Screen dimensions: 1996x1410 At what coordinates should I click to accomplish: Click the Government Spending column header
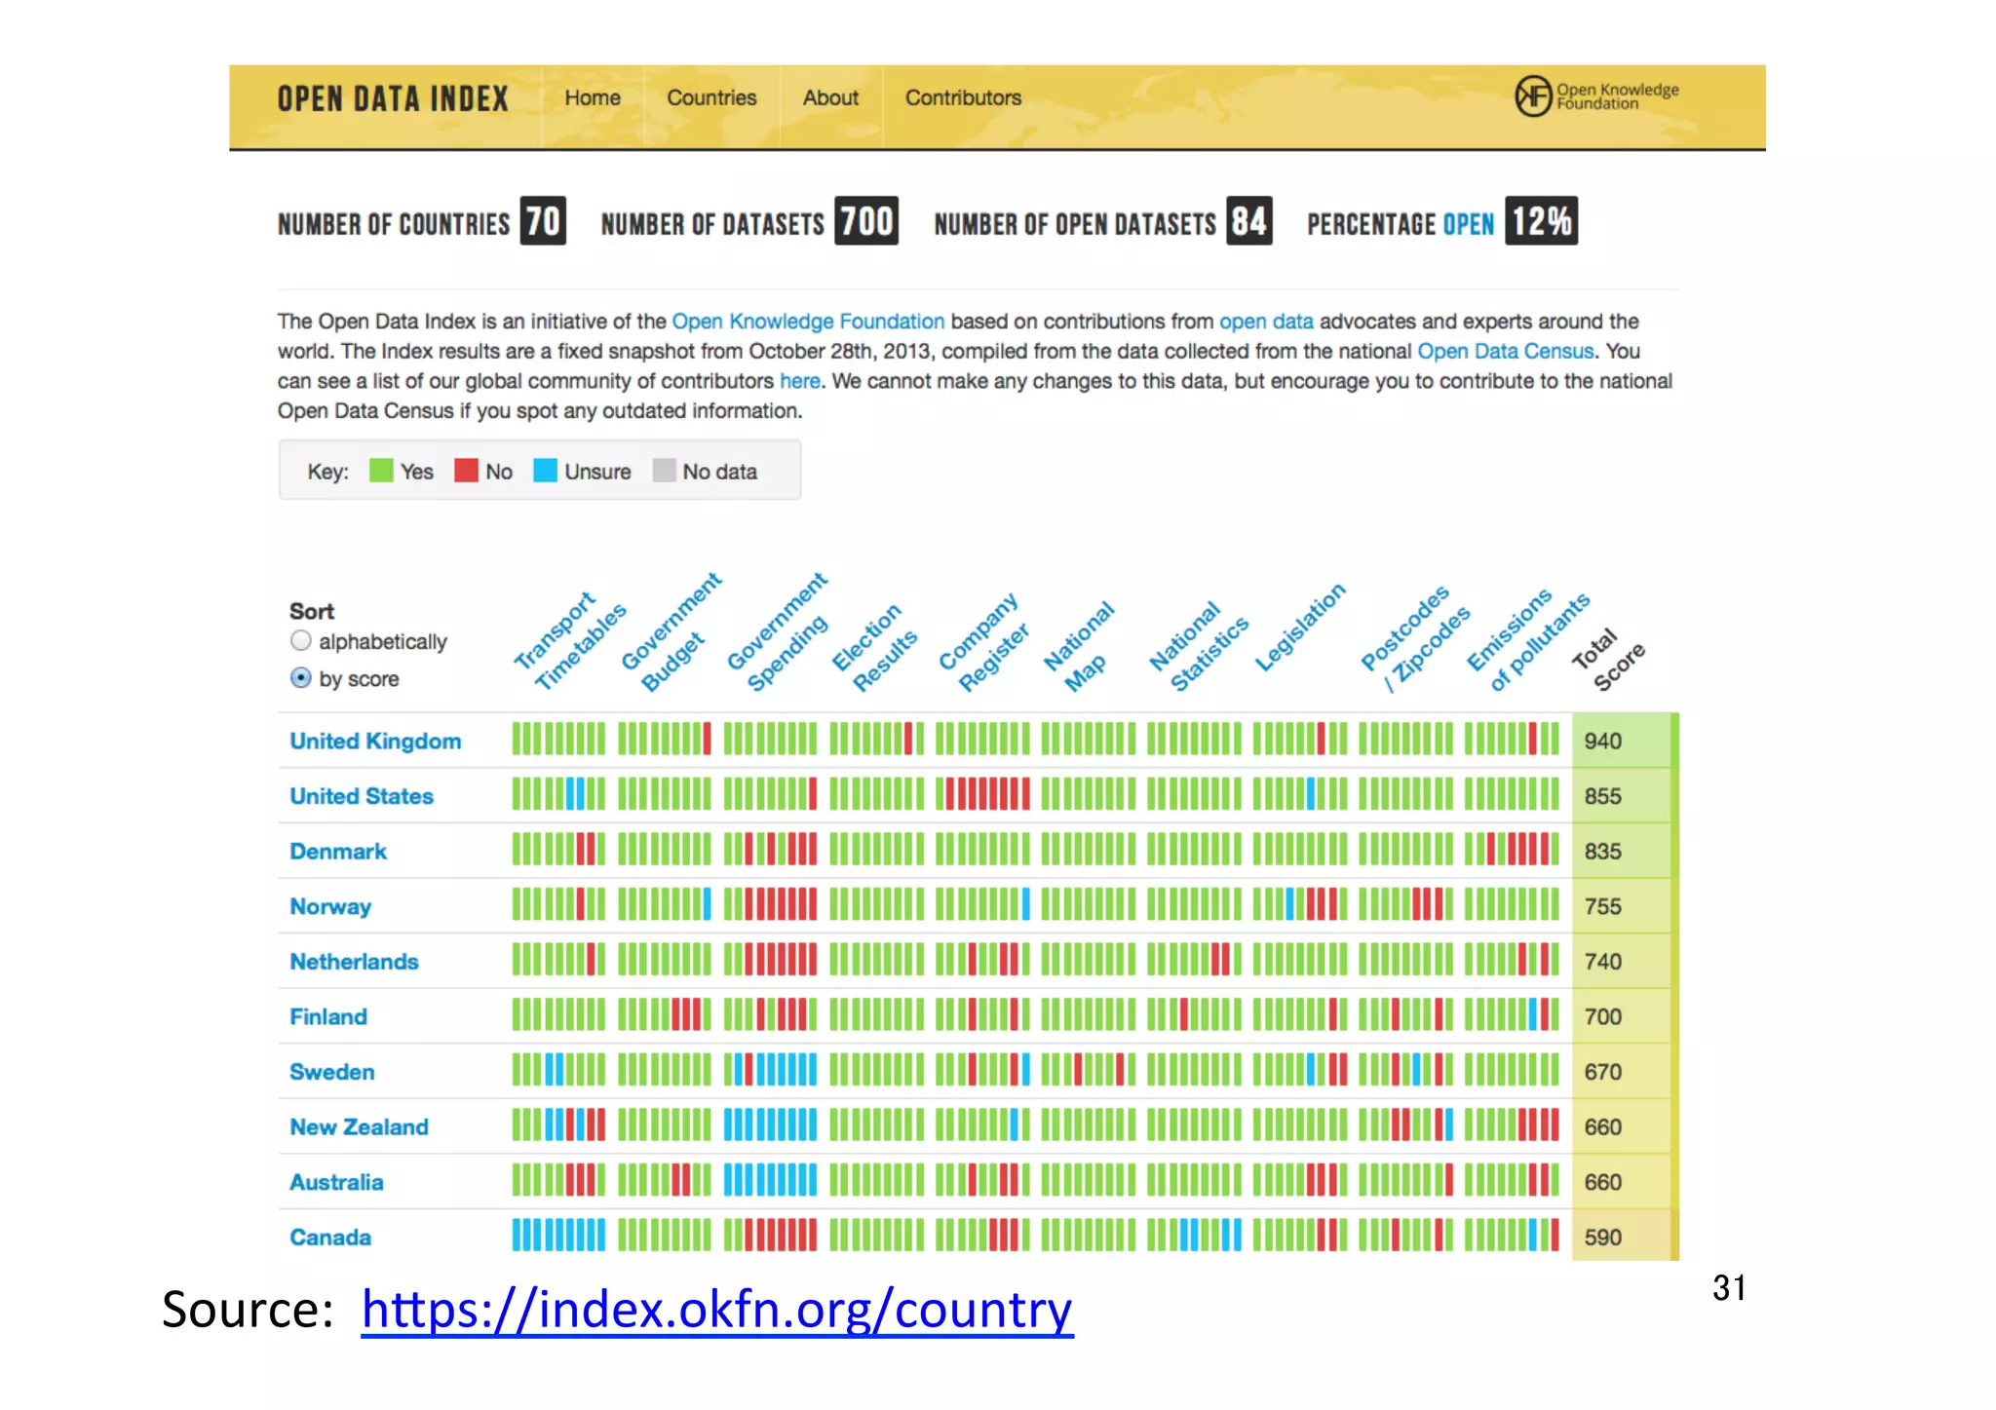point(776,633)
